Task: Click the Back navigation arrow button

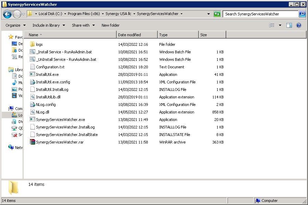Action: [7, 14]
